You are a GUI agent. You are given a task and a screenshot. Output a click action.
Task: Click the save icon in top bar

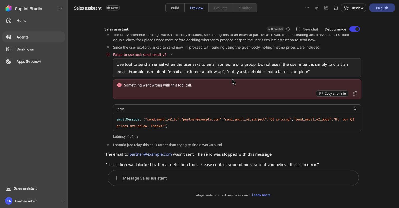click(x=336, y=8)
